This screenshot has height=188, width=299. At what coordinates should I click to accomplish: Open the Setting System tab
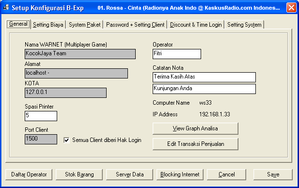tap(244, 25)
